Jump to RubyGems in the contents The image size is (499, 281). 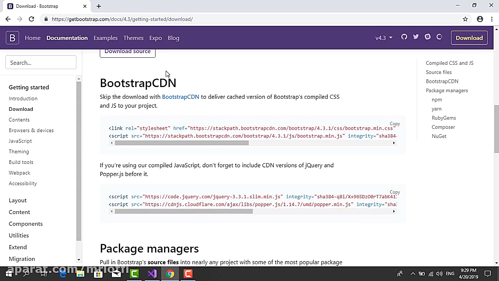pyautogui.click(x=444, y=118)
